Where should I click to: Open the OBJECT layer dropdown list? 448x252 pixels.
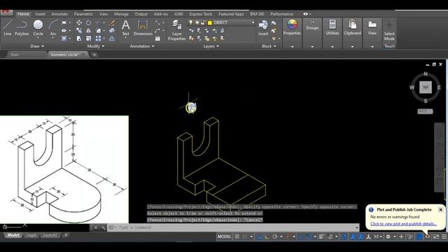[253, 22]
